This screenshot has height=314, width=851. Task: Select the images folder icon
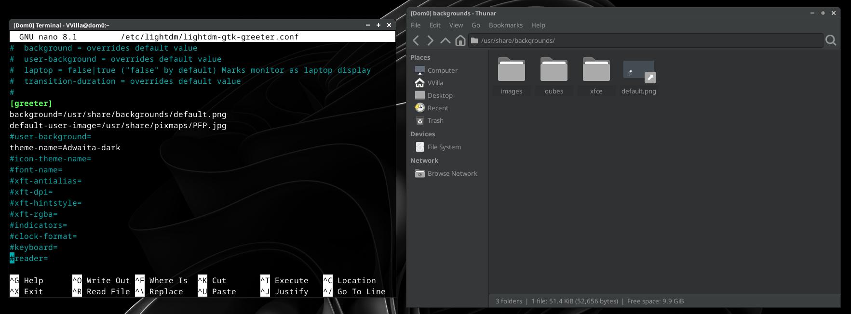511,70
